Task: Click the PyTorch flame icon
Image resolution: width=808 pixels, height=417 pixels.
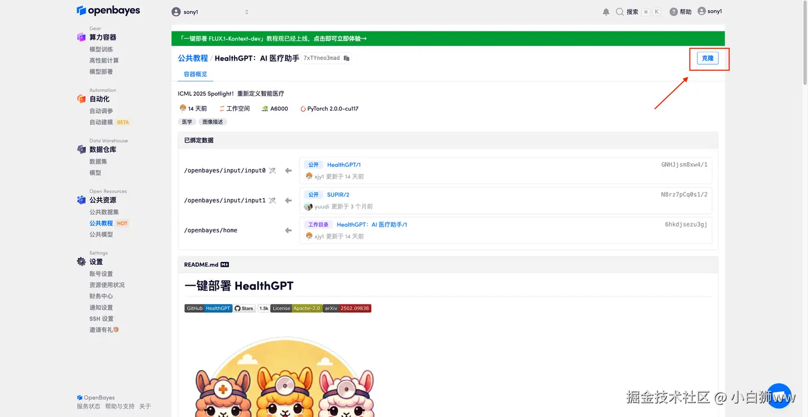Action: (303, 109)
